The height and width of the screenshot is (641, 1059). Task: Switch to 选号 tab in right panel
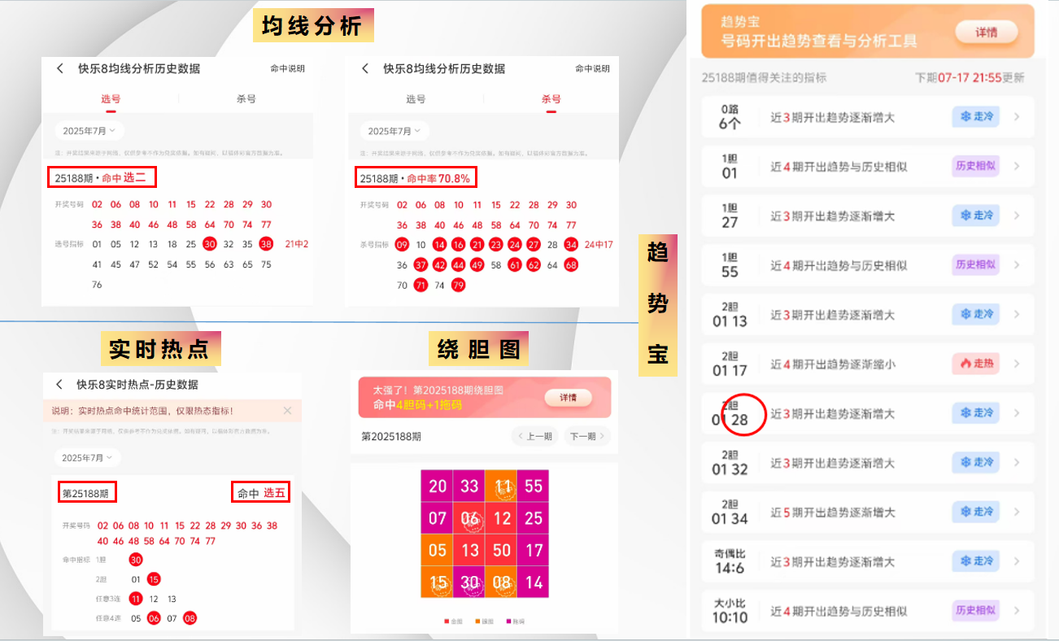[416, 99]
